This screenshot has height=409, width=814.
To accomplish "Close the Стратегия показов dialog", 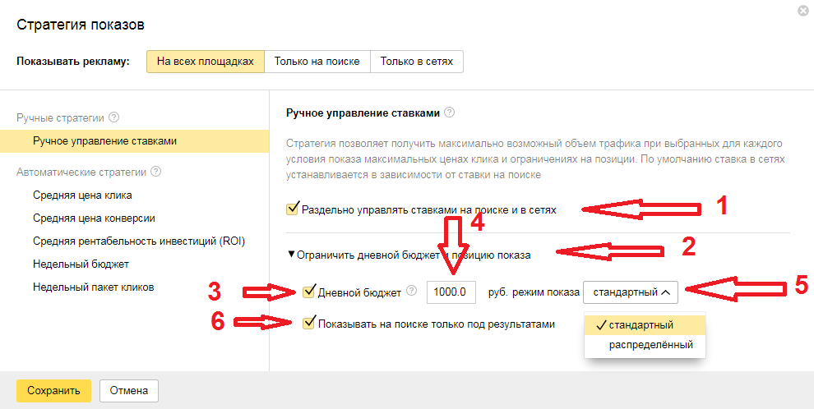I will [x=803, y=11].
